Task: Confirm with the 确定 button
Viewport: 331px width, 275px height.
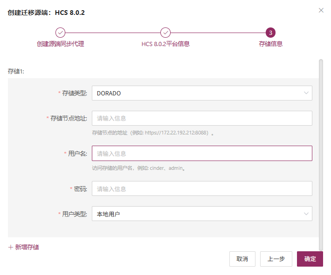Action: point(310,259)
